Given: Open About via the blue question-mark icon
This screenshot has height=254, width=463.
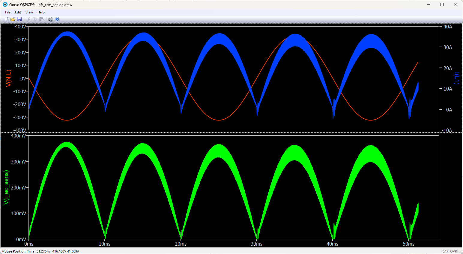Looking at the screenshot, I should point(57,19).
